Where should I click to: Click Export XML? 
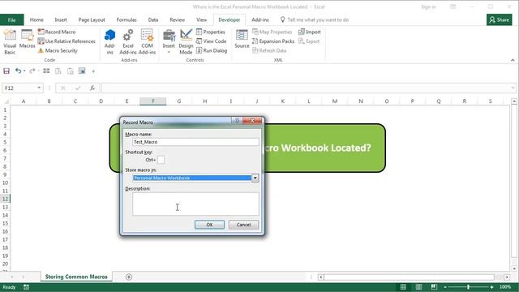[x=309, y=41]
